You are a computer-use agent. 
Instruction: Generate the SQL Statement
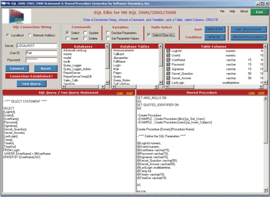[248, 29]
